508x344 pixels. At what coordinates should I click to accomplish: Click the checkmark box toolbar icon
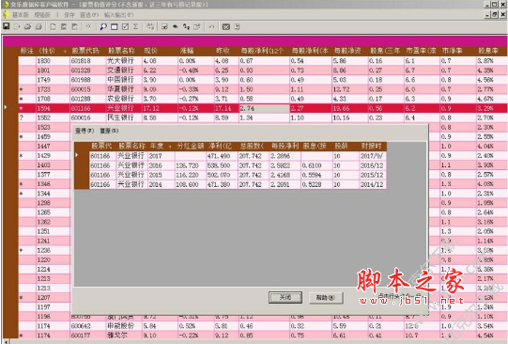point(125,27)
